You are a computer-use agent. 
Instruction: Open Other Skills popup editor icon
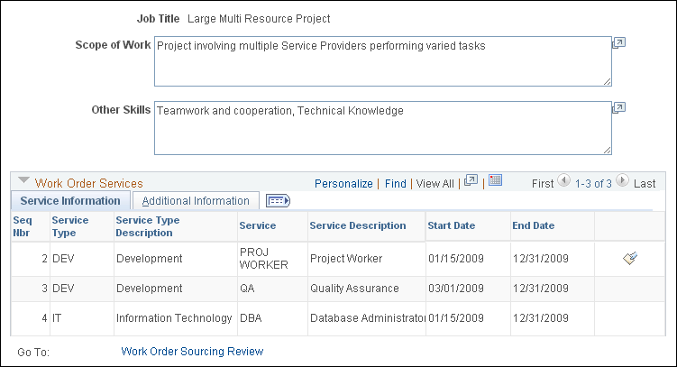[x=619, y=107]
